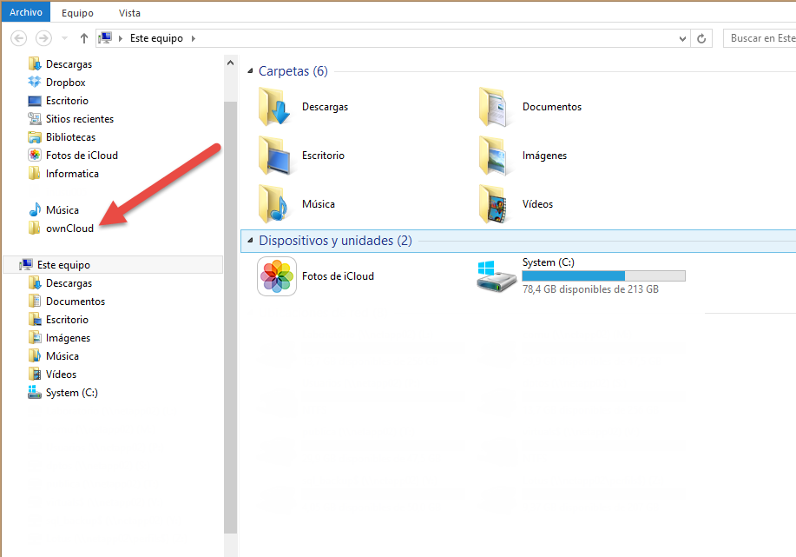Expand the chevron after Este equipo in address bar
Screen dimensions: 796x557
pos(194,38)
